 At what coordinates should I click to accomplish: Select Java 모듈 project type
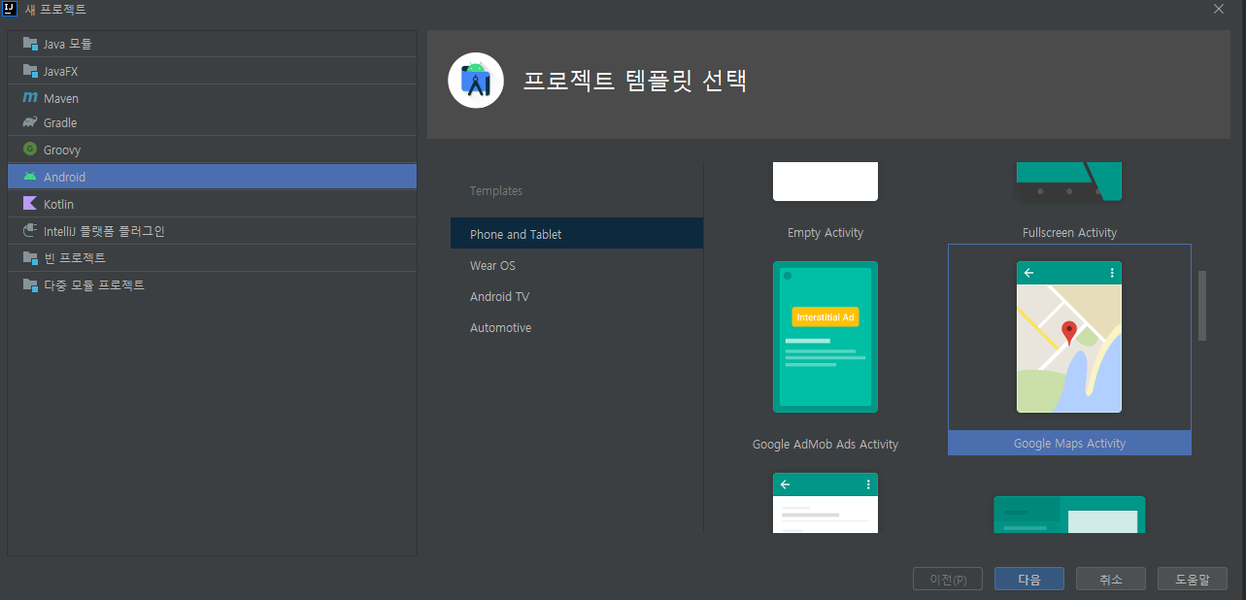coord(212,44)
